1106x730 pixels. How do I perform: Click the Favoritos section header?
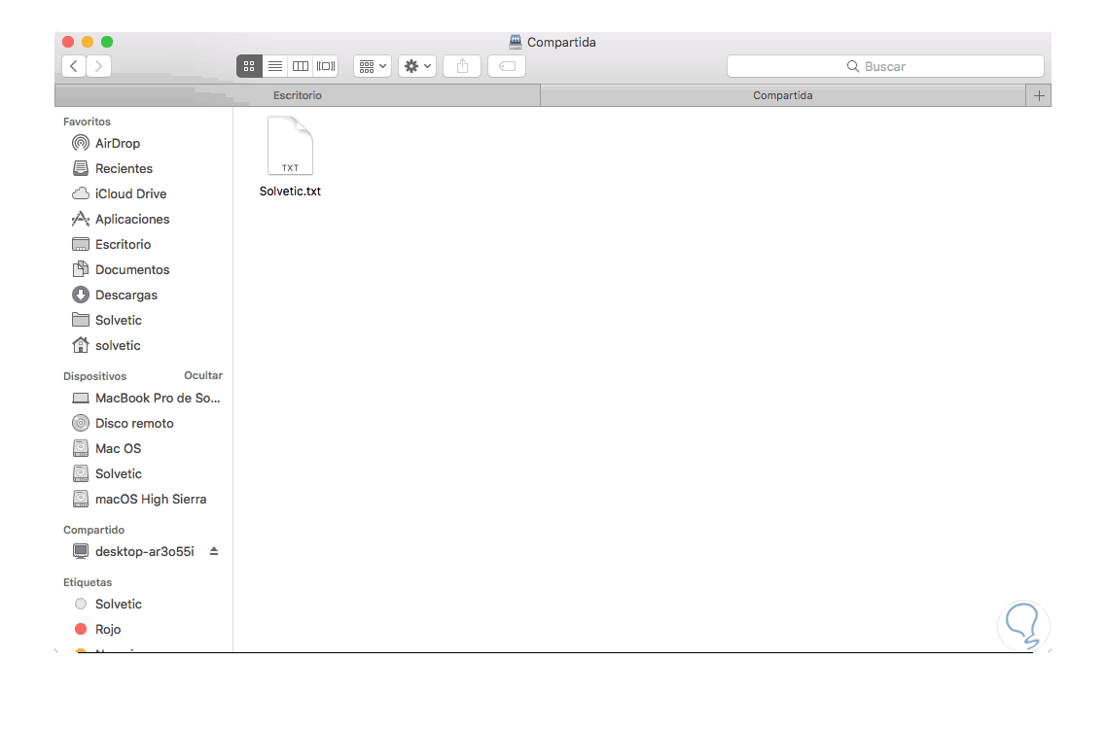87,122
